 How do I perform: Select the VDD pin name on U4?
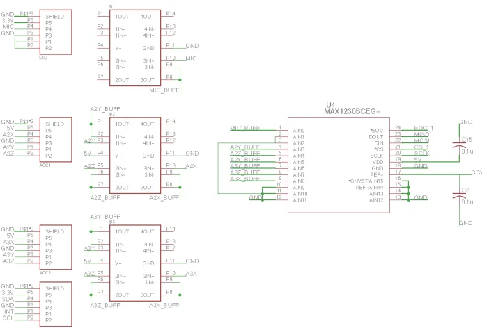point(378,162)
